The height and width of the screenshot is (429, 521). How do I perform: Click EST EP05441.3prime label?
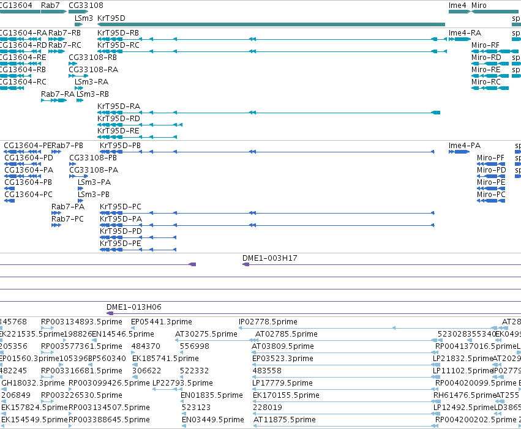pos(162,322)
